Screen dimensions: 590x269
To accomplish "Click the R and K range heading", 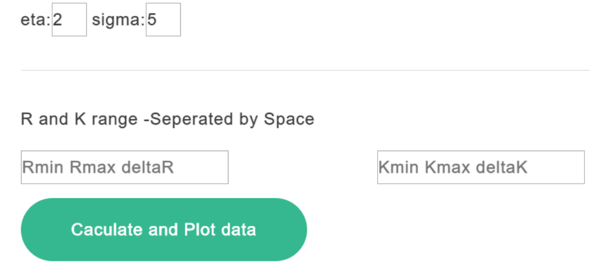I will 167,119.
